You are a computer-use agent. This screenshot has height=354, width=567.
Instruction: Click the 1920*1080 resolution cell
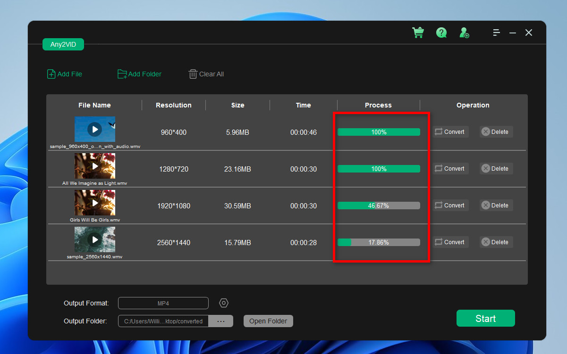pyautogui.click(x=174, y=206)
